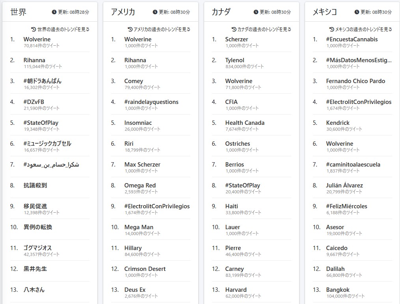Click the history icon beside カナダの過去のトレンドを見る
The width and height of the screenshot is (400, 304).
pyautogui.click(x=234, y=29)
